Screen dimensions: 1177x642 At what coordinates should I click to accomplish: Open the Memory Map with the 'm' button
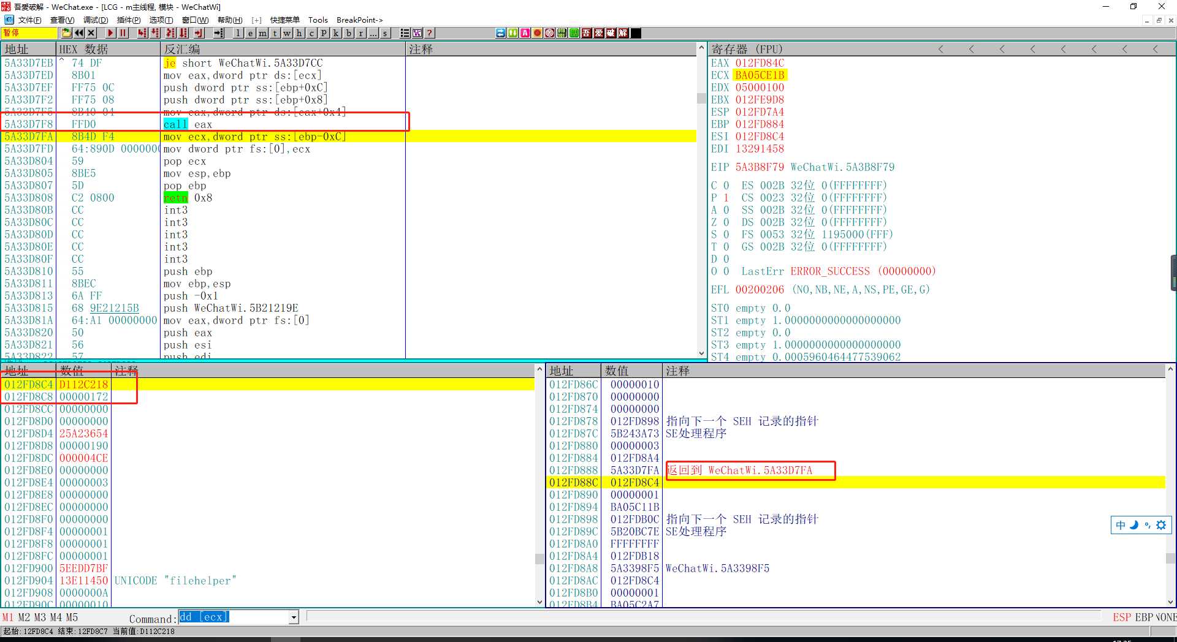(262, 33)
